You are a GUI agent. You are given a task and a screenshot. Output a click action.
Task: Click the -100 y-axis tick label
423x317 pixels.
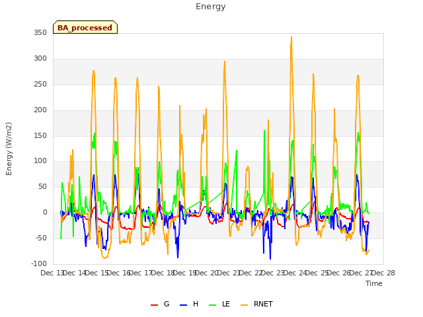click(x=39, y=264)
